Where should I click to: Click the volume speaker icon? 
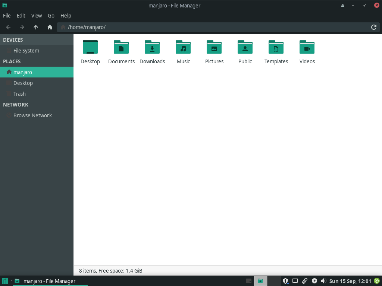click(x=323, y=281)
